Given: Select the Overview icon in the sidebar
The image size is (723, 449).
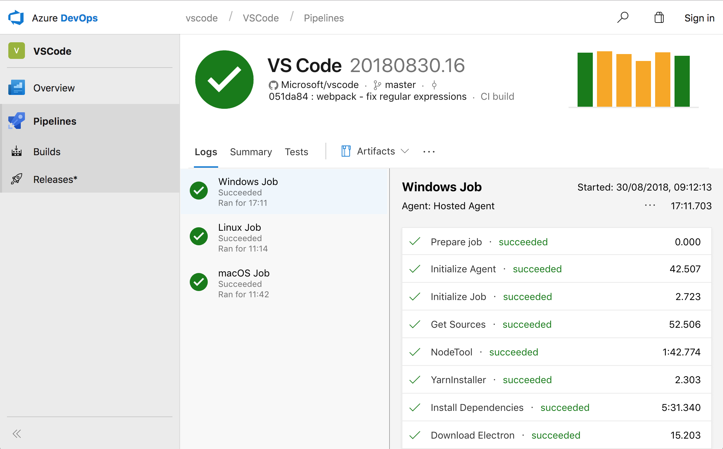Looking at the screenshot, I should (16, 88).
